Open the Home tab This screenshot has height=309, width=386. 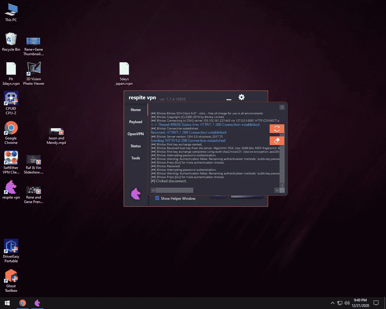[x=136, y=110]
